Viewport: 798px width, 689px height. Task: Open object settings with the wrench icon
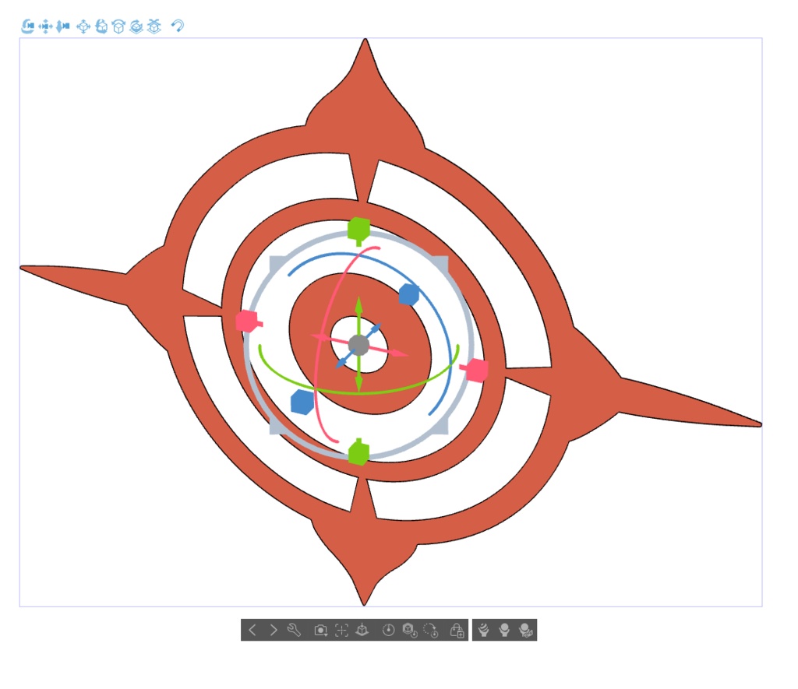click(294, 630)
